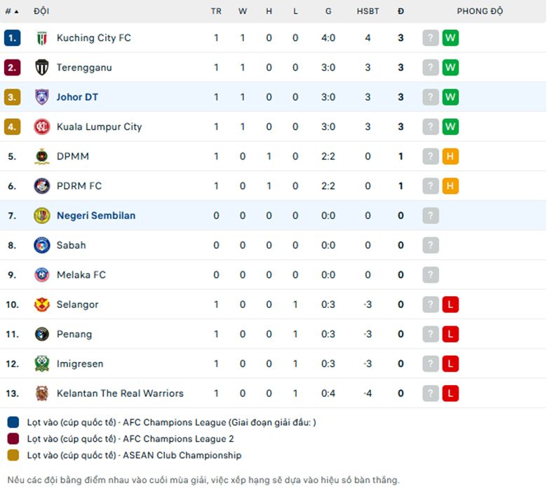Click the Kuala Lumpur City crest
Viewport: 547px width, 488px height.
pos(42,127)
